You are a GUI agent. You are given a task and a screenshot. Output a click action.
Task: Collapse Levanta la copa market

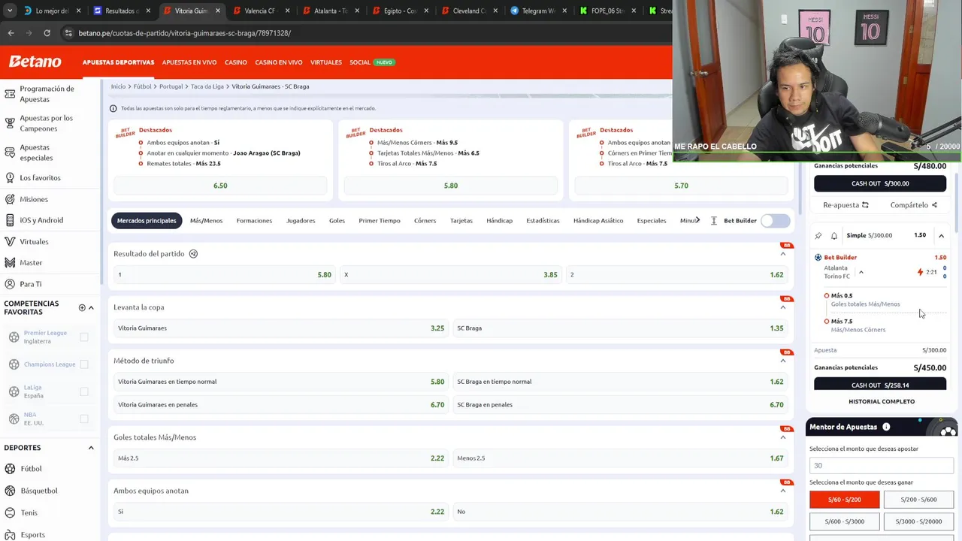click(782, 307)
